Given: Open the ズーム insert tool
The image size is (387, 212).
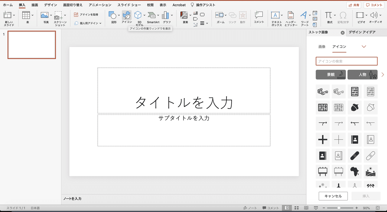Looking at the screenshot, I should [220, 17].
